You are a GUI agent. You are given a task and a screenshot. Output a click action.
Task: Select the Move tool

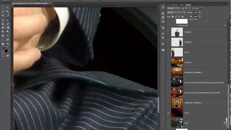tap(8, 8)
